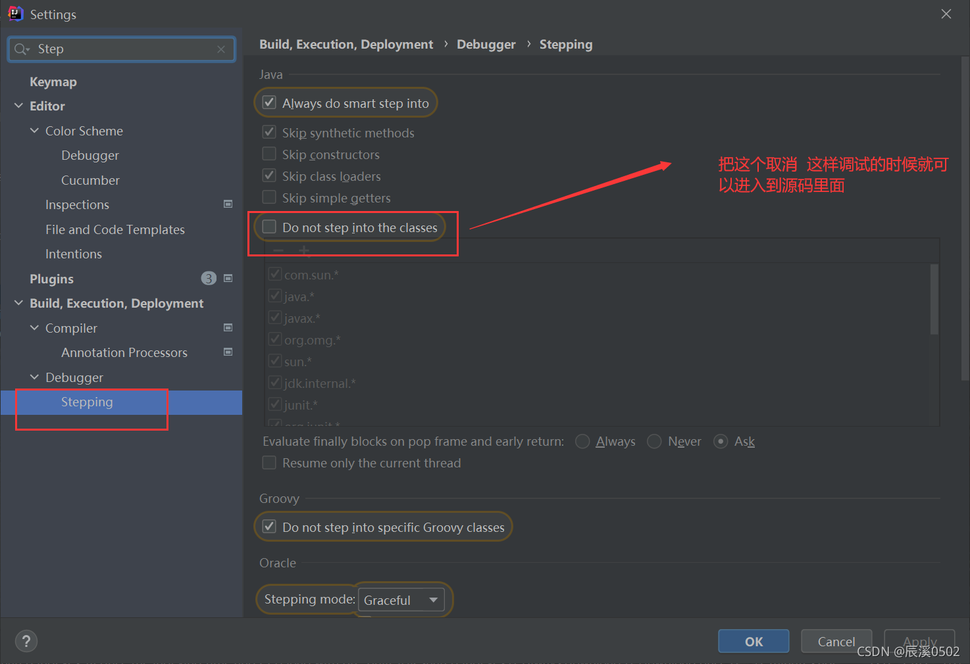Toggle the com.sun.* filter checkbox

tap(275, 274)
